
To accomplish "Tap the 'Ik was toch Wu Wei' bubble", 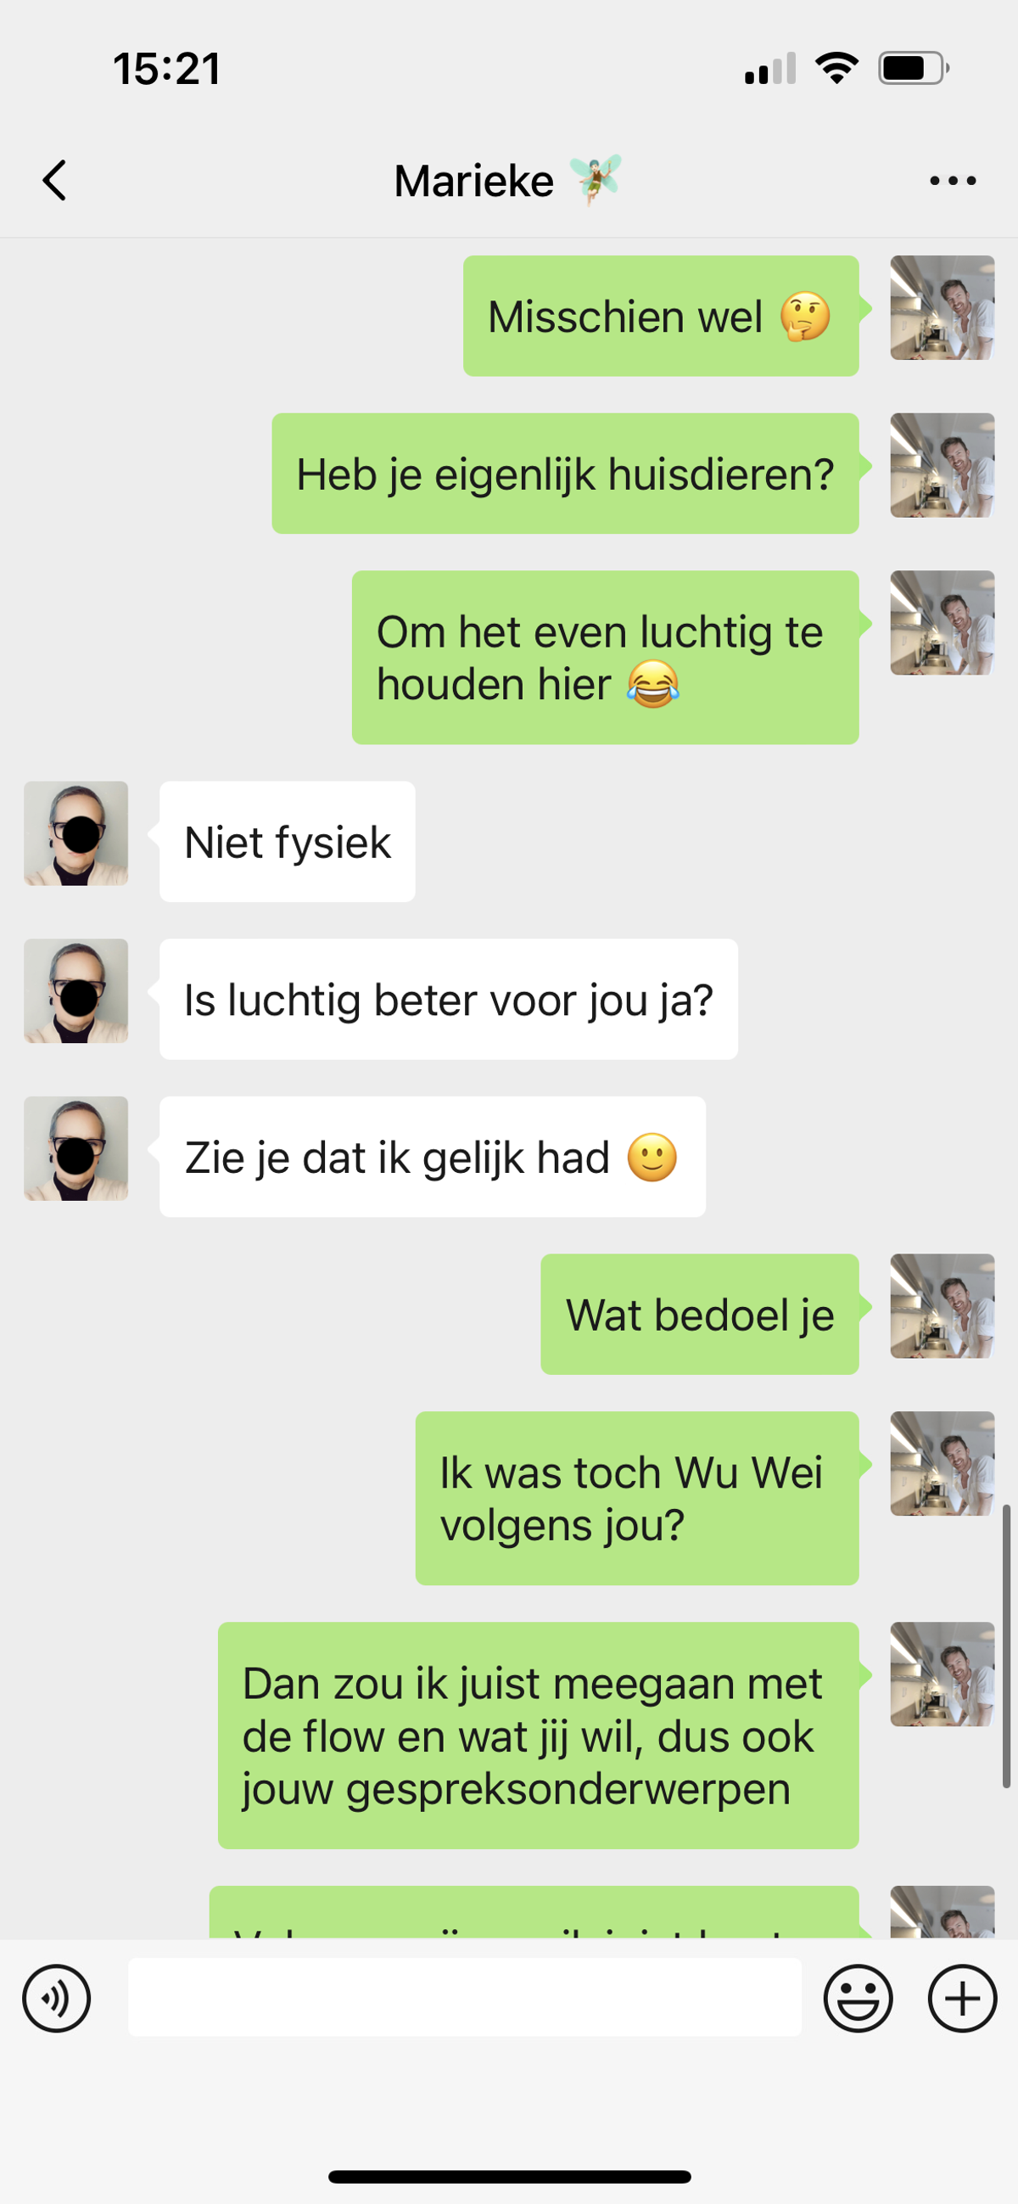I will tap(636, 1498).
